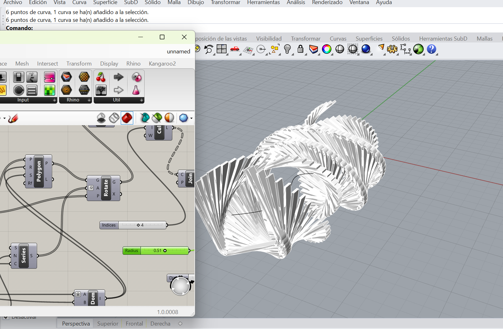Click the red Shaded preview mode icon
Screen dimensions: 503x329
(127, 118)
